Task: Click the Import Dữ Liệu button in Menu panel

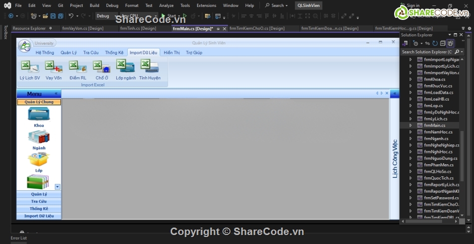Action: click(39, 216)
